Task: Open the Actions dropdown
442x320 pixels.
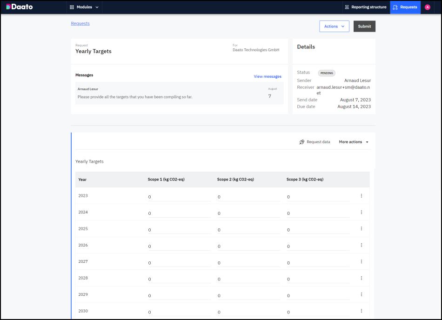Action: [x=334, y=27]
